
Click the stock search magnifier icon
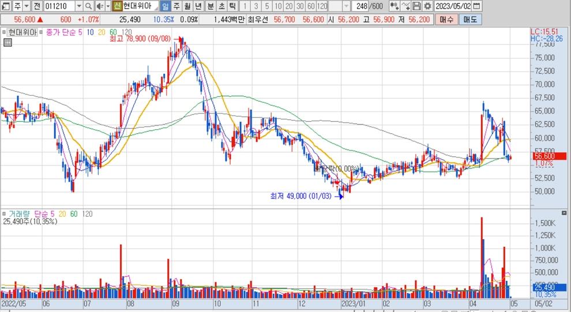click(88, 6)
